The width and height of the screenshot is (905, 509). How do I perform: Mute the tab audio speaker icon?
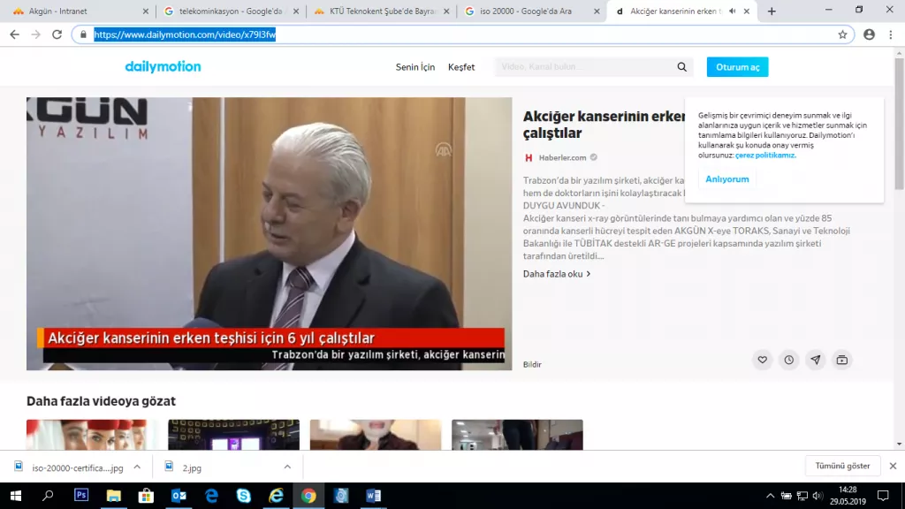click(x=733, y=11)
